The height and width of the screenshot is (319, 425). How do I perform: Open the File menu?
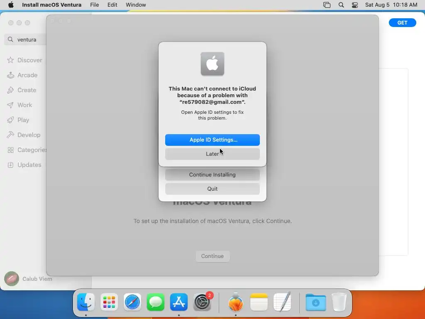pos(94,5)
